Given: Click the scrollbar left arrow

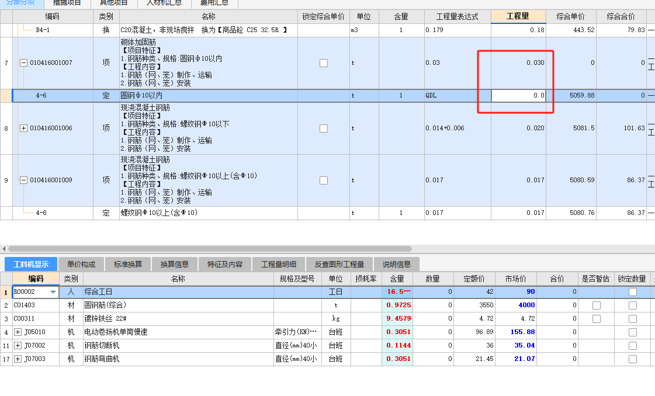Looking at the screenshot, I should (4, 249).
